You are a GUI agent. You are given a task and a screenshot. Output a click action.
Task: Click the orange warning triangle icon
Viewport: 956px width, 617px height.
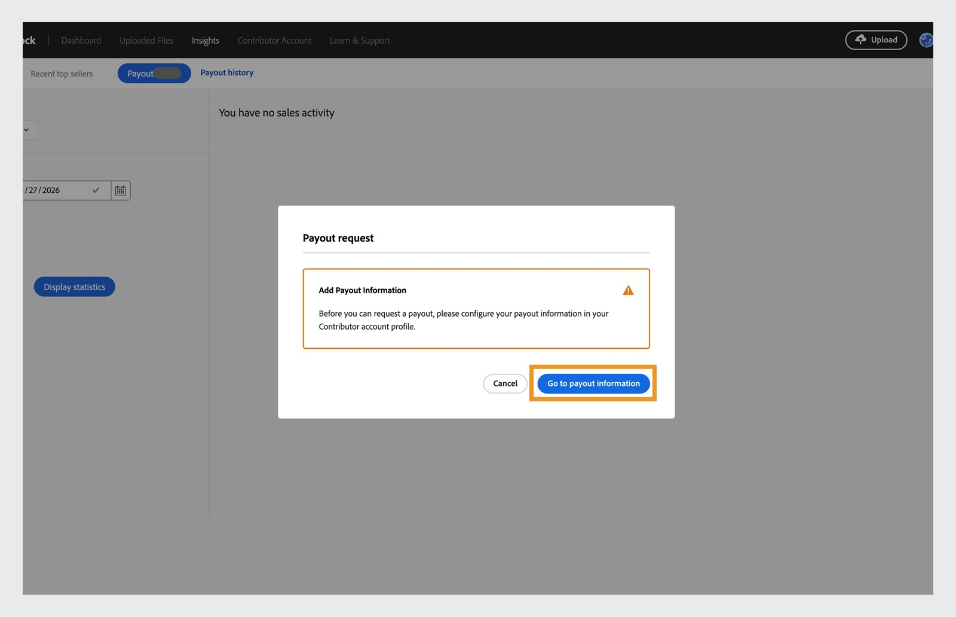tap(628, 290)
